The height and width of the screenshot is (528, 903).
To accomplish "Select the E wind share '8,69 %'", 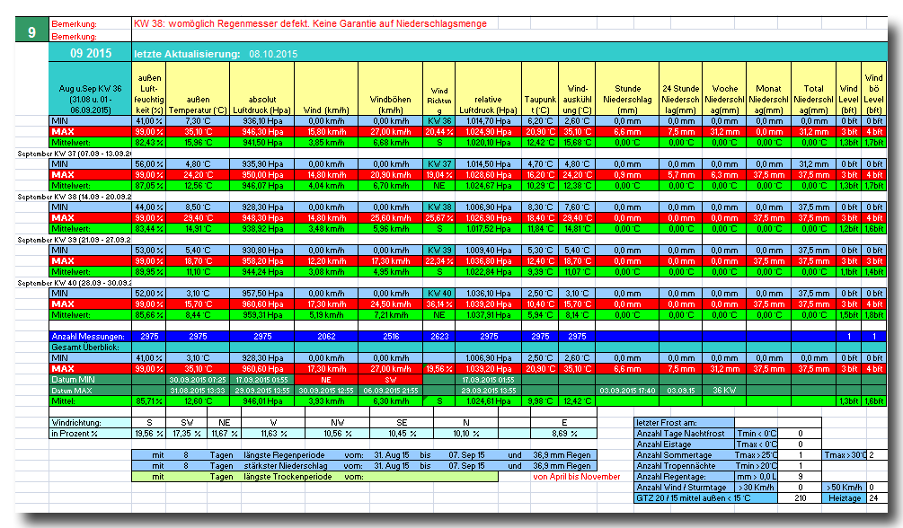I will (563, 434).
